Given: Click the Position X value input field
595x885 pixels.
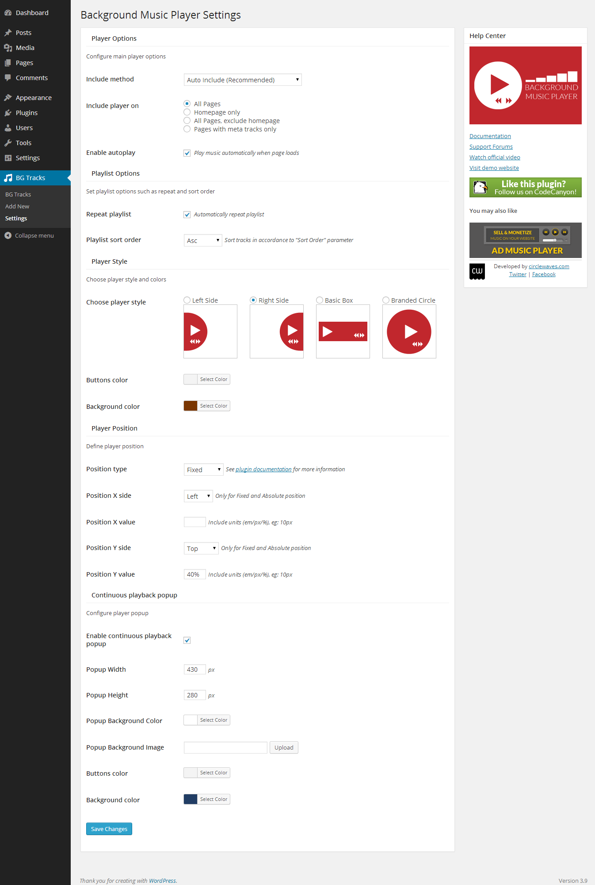Looking at the screenshot, I should pyautogui.click(x=195, y=522).
